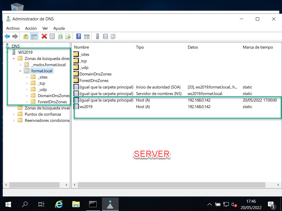Click the gray Forward arrow in toolbar
This screenshot has height=211, width=282.
(x=15, y=37)
